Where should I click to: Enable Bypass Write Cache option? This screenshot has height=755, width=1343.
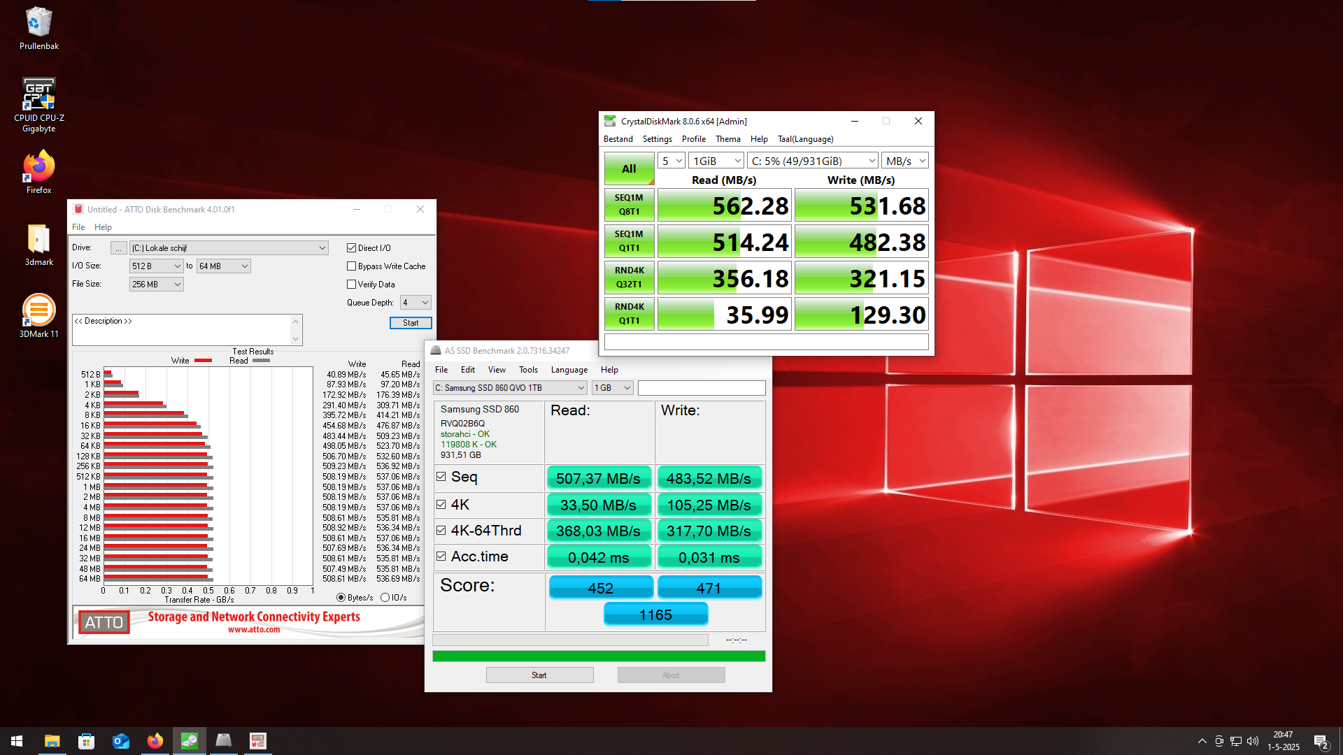(x=351, y=266)
